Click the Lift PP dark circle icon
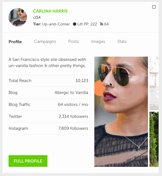The width and height of the screenshot is (162, 176). pyautogui.click(x=74, y=24)
